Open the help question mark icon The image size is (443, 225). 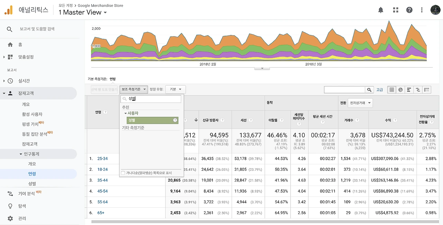tap(409, 10)
